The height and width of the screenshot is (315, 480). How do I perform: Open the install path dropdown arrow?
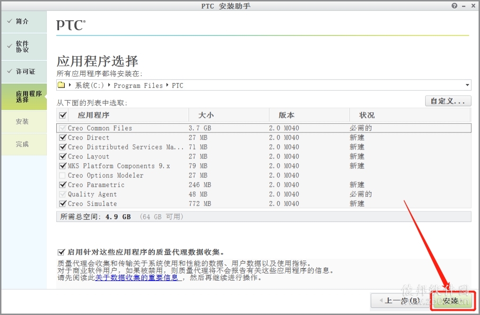(467, 85)
